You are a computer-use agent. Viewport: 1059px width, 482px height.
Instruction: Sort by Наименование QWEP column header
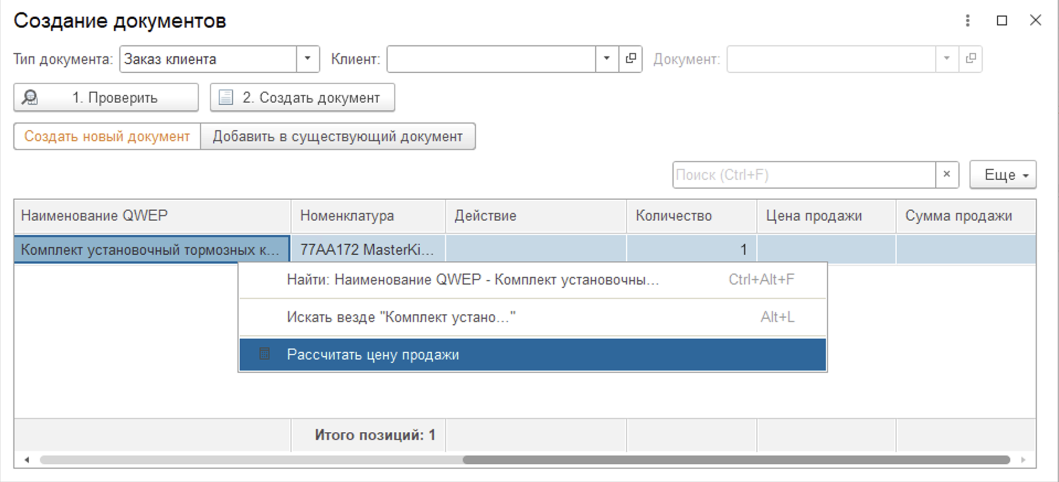(x=152, y=216)
